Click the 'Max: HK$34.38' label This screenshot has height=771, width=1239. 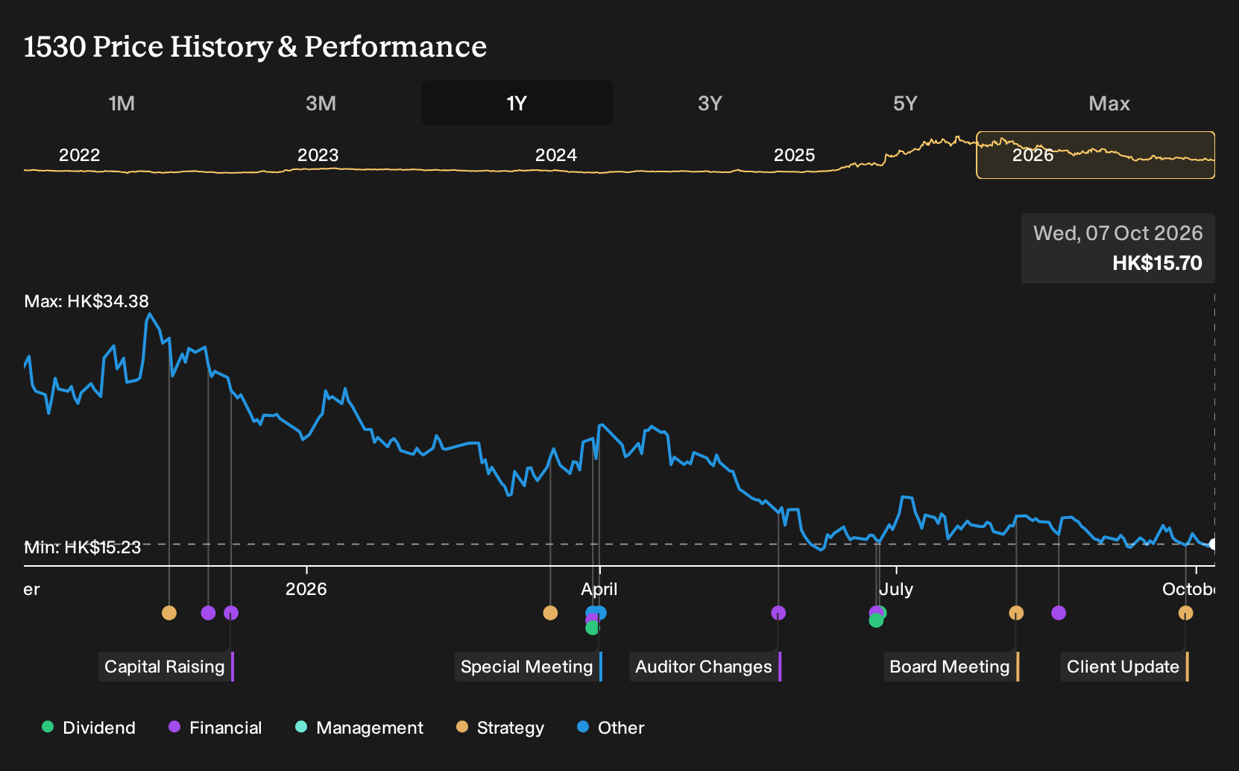[86, 301]
